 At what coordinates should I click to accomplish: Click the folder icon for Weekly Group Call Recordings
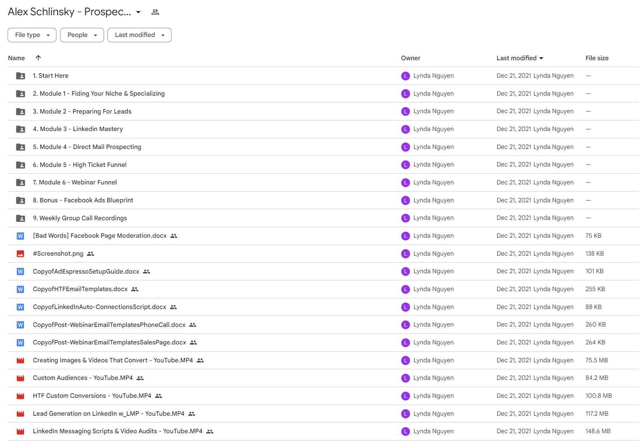click(21, 218)
